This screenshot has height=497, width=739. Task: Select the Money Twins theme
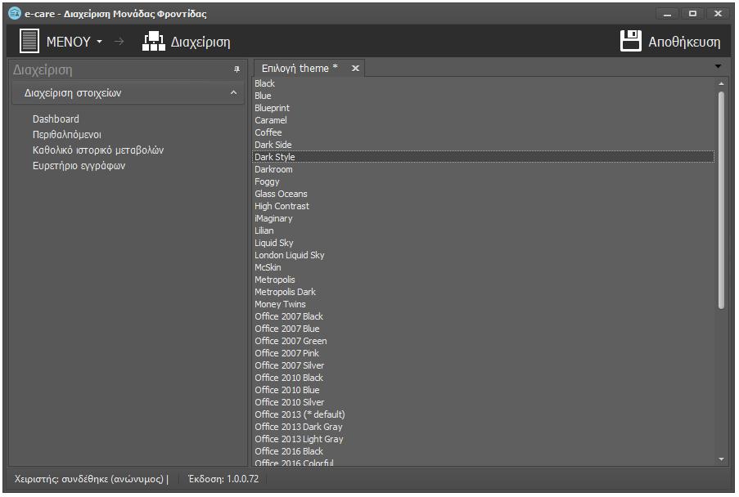point(484,303)
